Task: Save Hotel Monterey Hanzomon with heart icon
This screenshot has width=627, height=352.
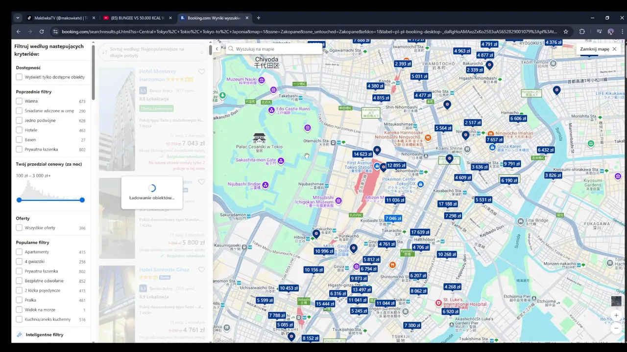Action: 201,72
